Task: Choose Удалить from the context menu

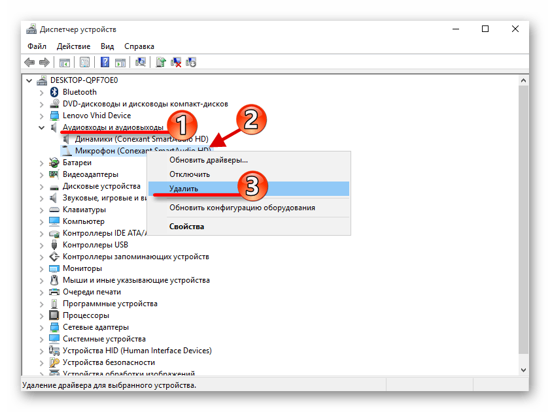Action: [x=184, y=189]
